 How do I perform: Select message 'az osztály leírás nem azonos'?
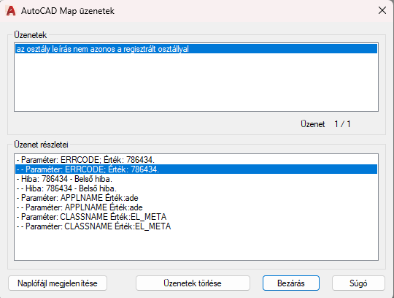pyautogui.click(x=196, y=49)
